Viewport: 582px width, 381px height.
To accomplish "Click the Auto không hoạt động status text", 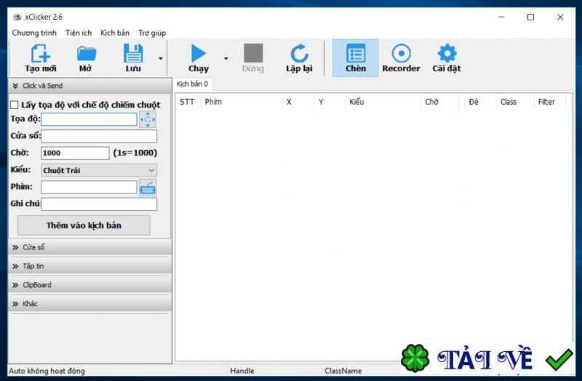I will 47,371.
